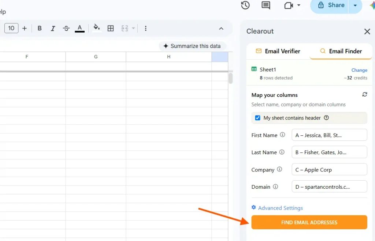Screen dimensions: 375x241
Task: Click the '8 rows detected' text
Action: click(276, 78)
